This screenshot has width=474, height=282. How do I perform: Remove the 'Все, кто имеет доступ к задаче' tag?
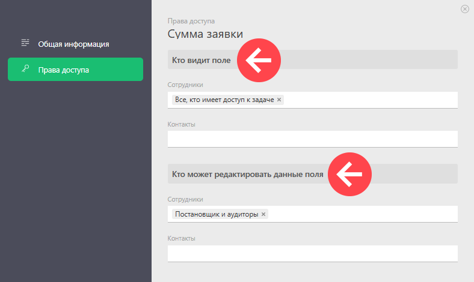coord(279,100)
